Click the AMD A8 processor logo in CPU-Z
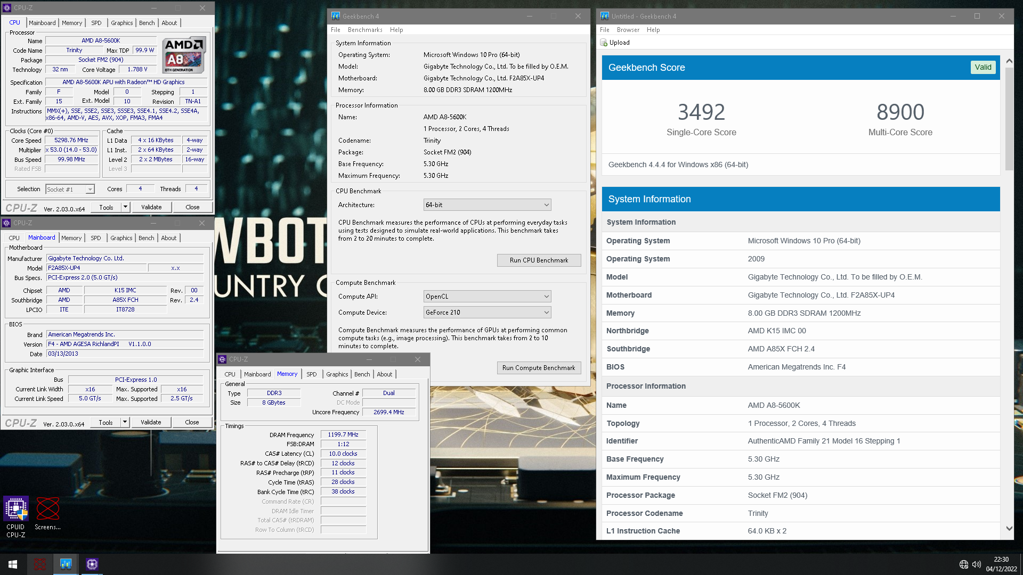 pyautogui.click(x=184, y=55)
